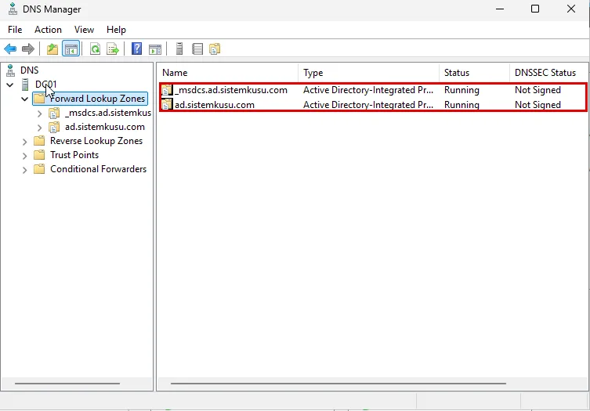Select _msdcs.ad.sistemkus zone in the tree
The height and width of the screenshot is (411, 590).
point(108,113)
